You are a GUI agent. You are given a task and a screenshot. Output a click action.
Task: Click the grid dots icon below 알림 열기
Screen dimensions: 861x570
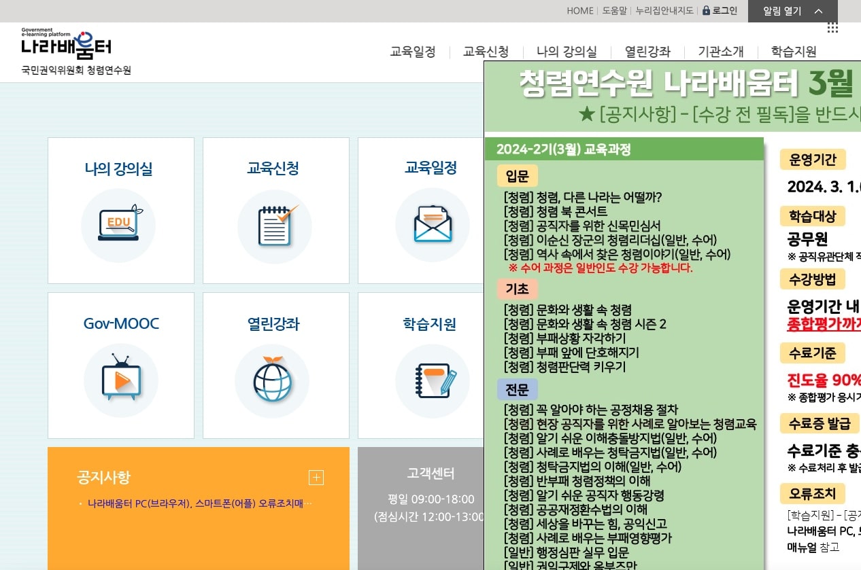(832, 27)
